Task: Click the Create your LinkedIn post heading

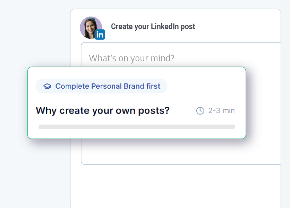Action: tap(153, 26)
